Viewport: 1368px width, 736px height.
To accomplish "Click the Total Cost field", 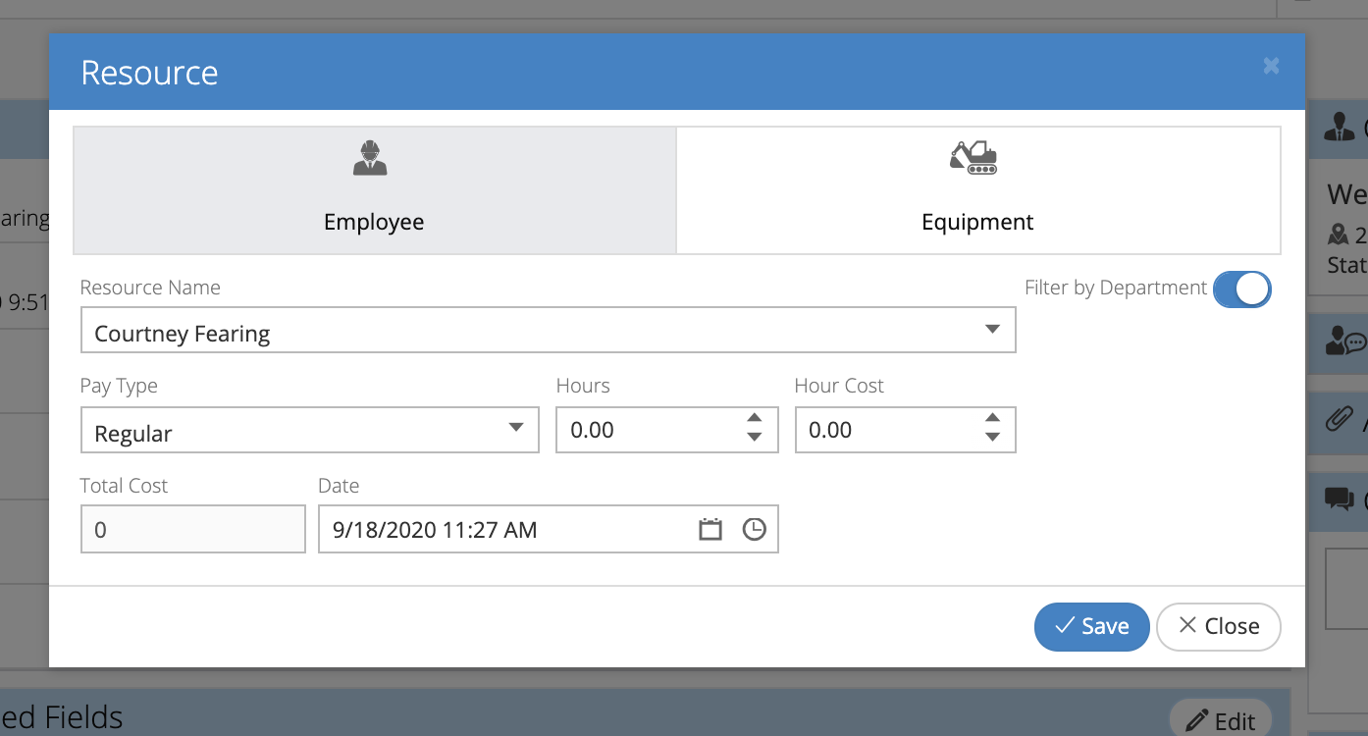I will coord(193,530).
